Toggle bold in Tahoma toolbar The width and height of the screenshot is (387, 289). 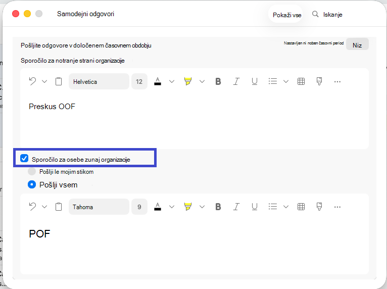218,207
